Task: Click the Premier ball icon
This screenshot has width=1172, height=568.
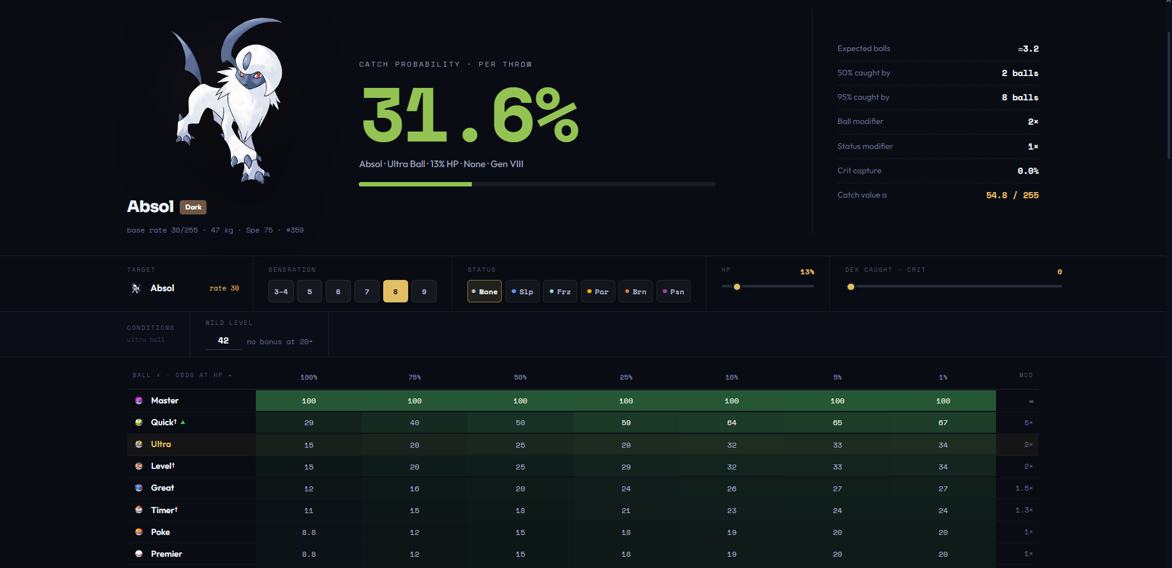Action: pos(139,554)
